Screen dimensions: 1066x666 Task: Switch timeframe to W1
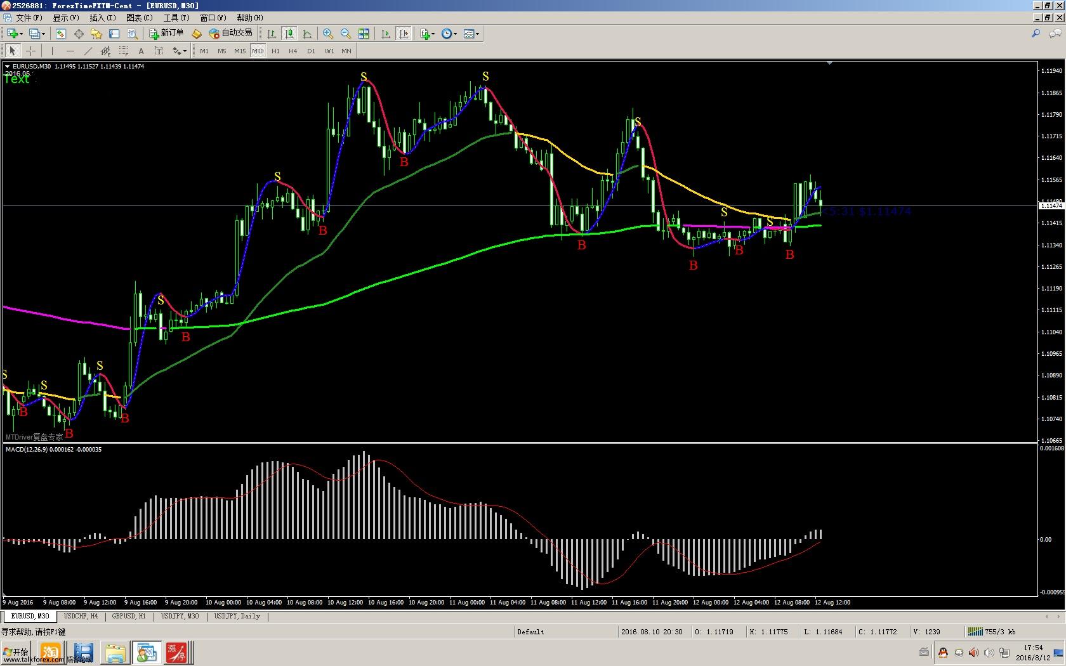(329, 51)
